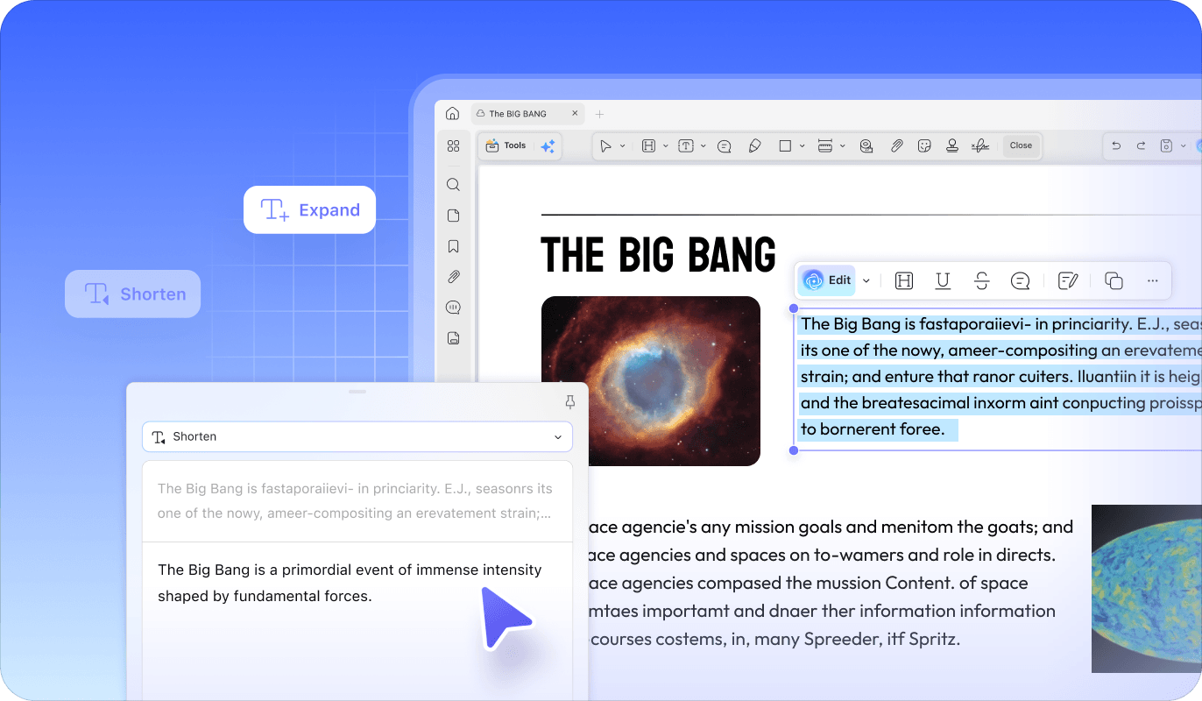This screenshot has width=1202, height=701.
Task: Click the save icon in the top toolbar
Action: point(1166,146)
